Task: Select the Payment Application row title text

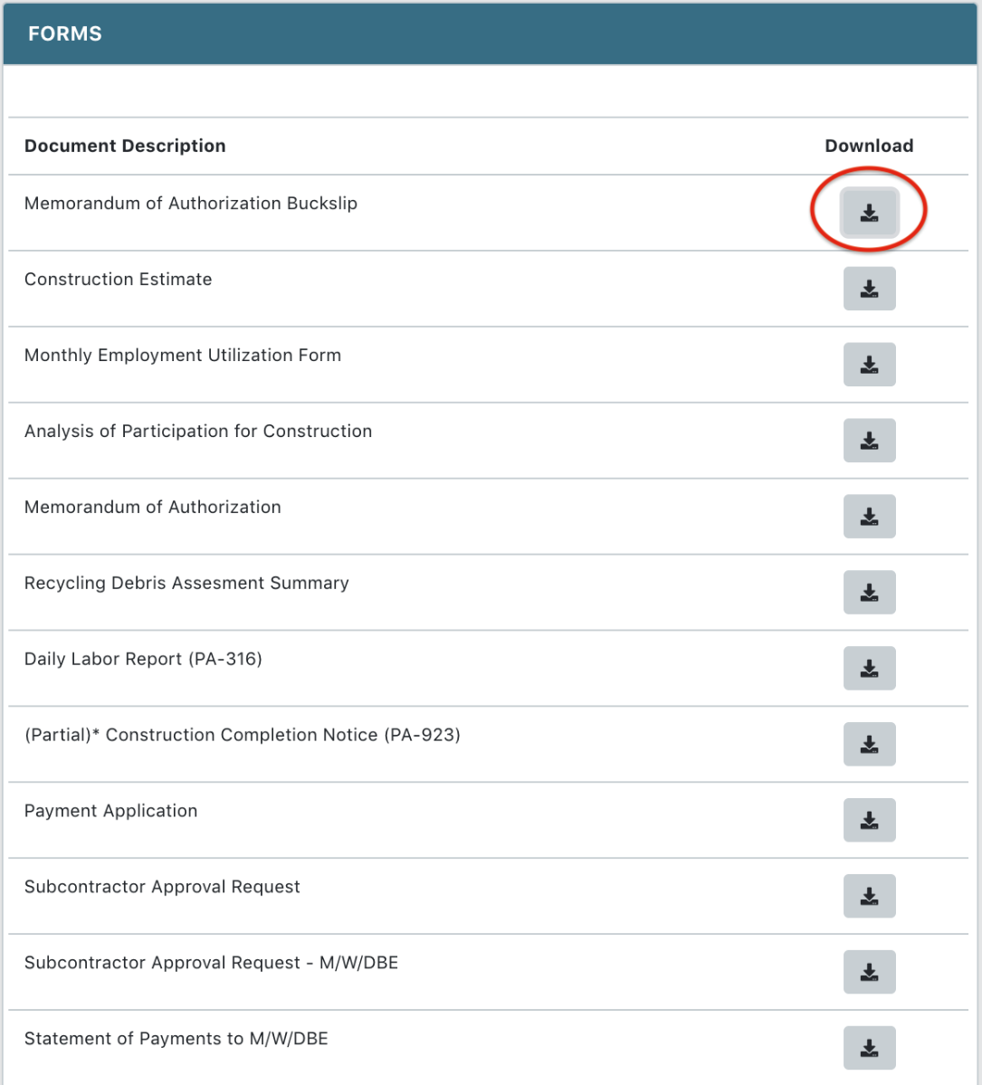Action: [x=110, y=812]
